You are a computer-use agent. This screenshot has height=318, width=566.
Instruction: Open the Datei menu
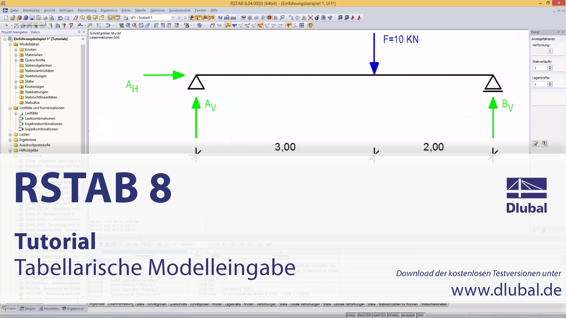click(x=14, y=10)
